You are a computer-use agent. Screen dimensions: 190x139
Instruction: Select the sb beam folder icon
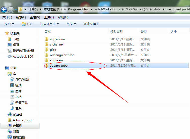coord(47,60)
